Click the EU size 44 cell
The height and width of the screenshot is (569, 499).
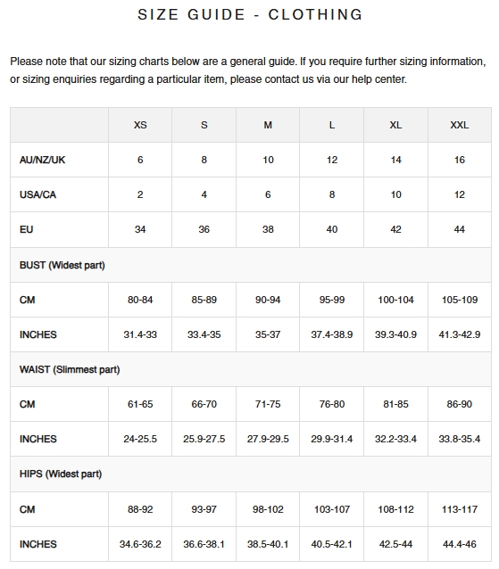click(x=460, y=229)
